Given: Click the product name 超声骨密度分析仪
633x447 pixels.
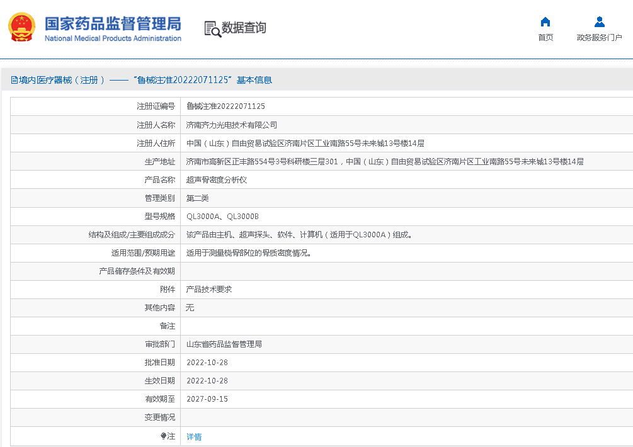Looking at the screenshot, I should pos(217,179).
